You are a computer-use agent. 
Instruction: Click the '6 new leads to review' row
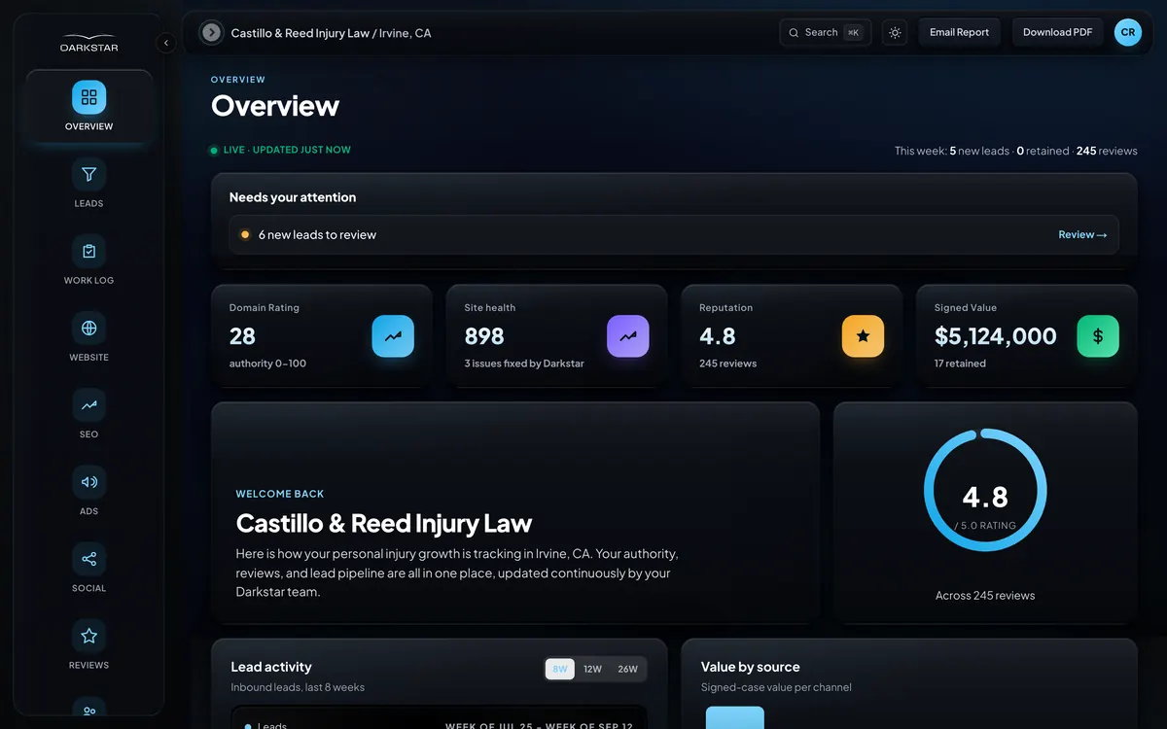673,234
